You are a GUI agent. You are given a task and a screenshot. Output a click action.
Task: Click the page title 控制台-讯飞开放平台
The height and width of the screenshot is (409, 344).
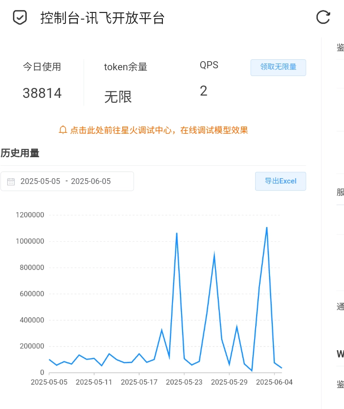click(x=102, y=18)
